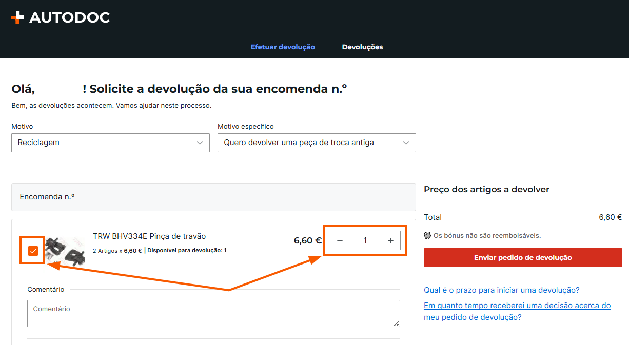Click the AUTODOC orange plus logo icon

(17, 17)
